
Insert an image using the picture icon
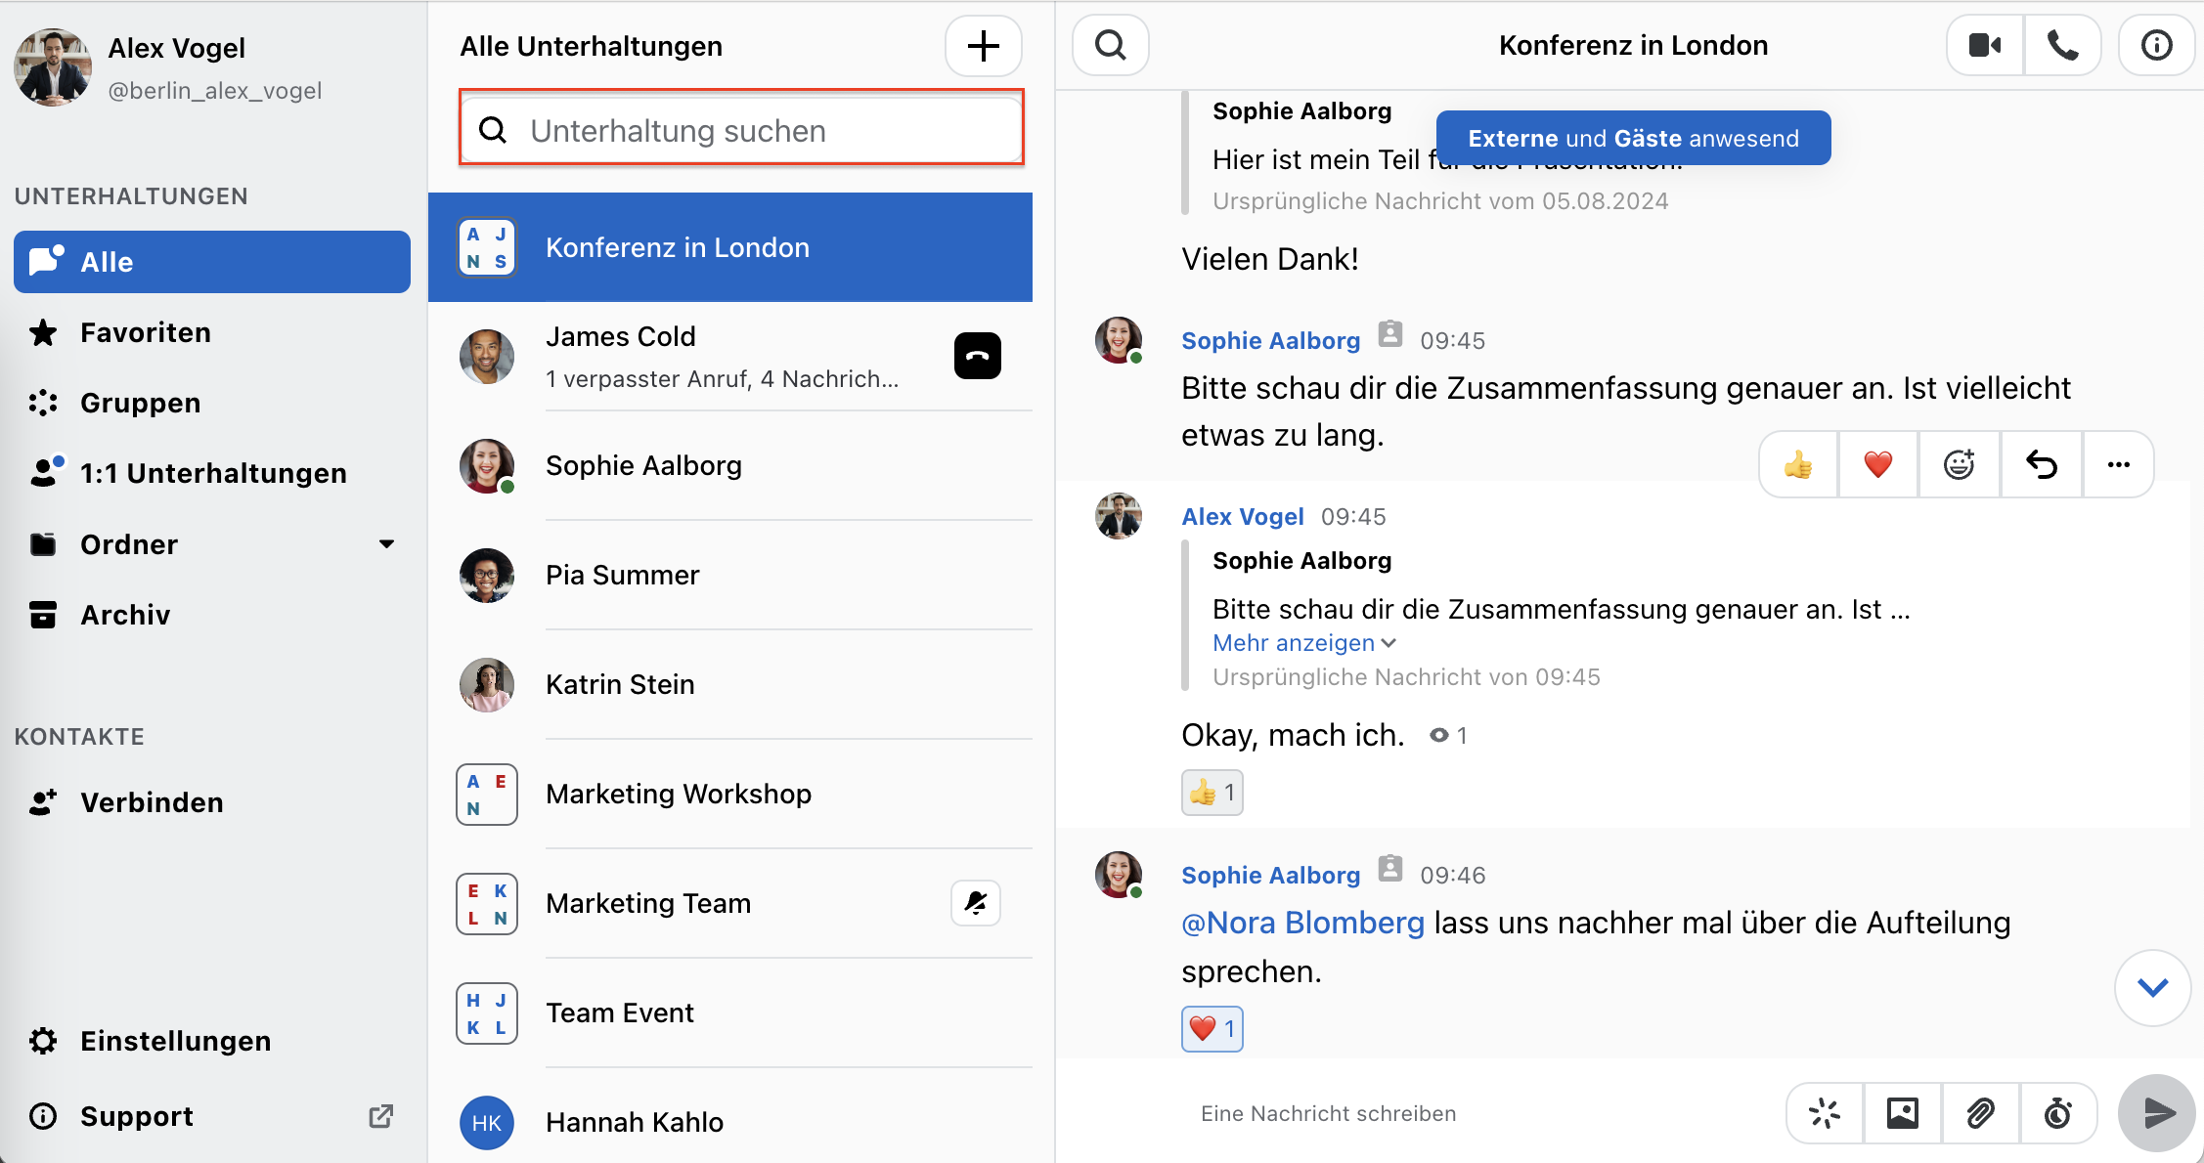click(1902, 1113)
